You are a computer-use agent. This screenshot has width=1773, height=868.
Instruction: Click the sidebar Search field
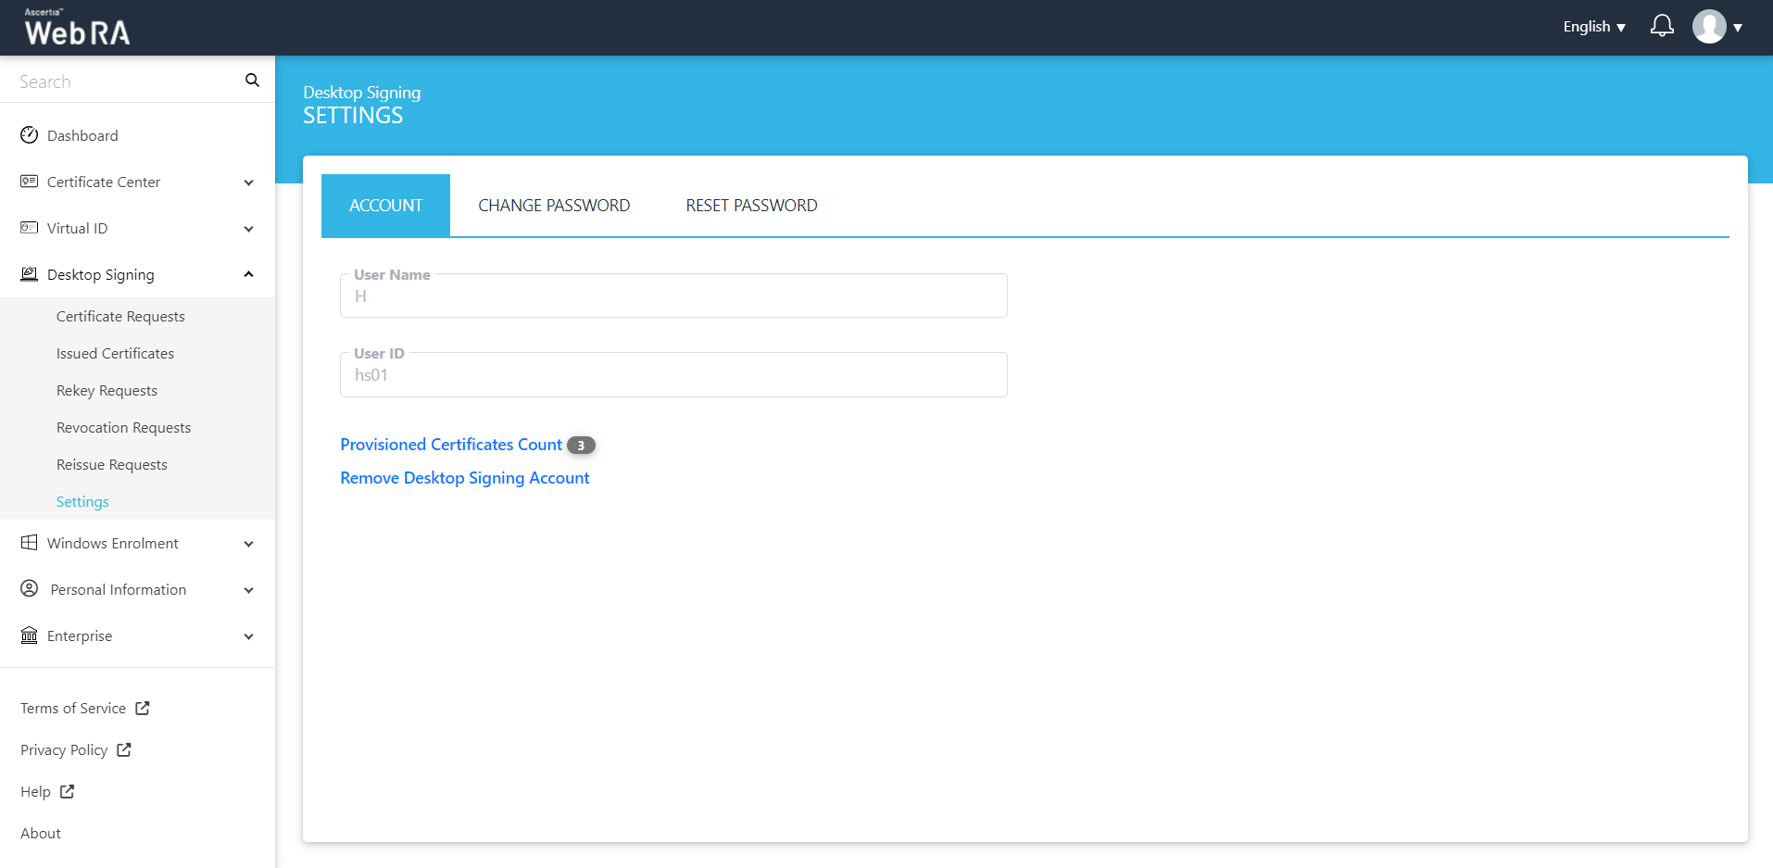click(x=125, y=82)
